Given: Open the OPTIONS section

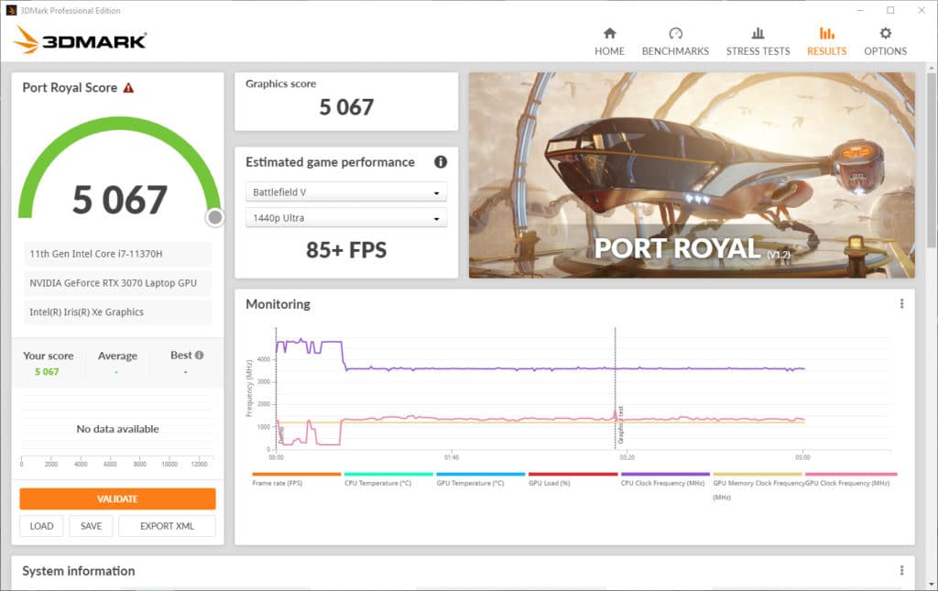Looking at the screenshot, I should pos(886,42).
